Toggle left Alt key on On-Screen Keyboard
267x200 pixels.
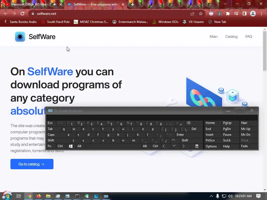pyautogui.click(x=81, y=146)
